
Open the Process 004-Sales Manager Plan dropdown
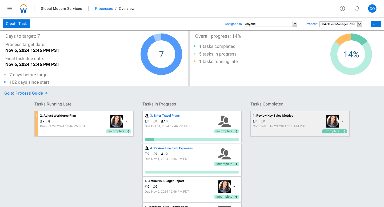pos(341,24)
